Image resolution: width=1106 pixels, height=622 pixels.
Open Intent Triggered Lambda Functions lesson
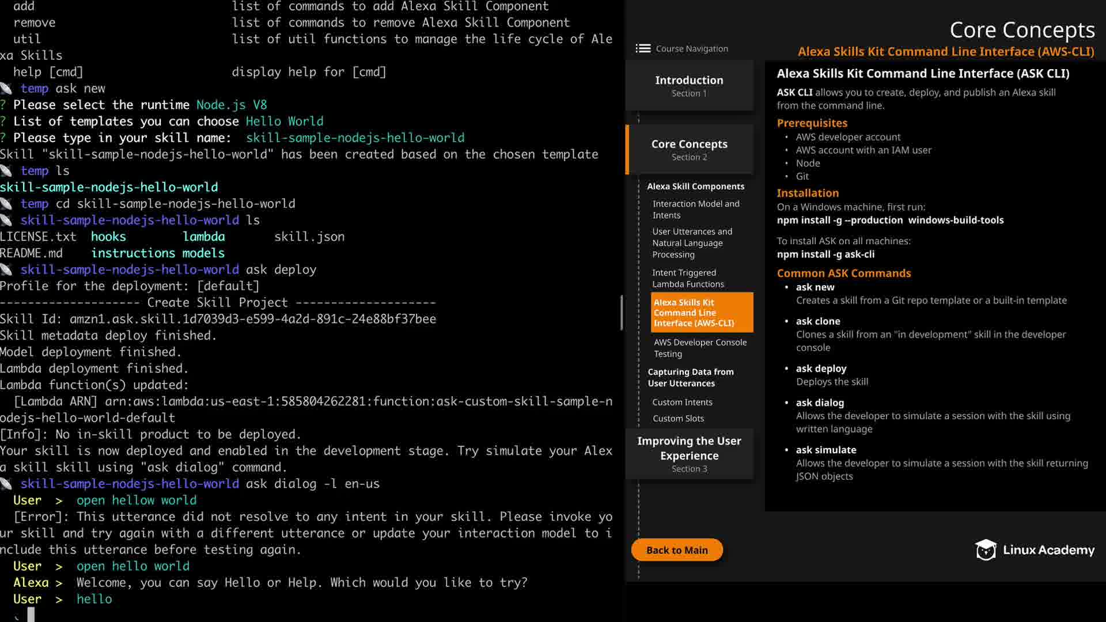[688, 278]
